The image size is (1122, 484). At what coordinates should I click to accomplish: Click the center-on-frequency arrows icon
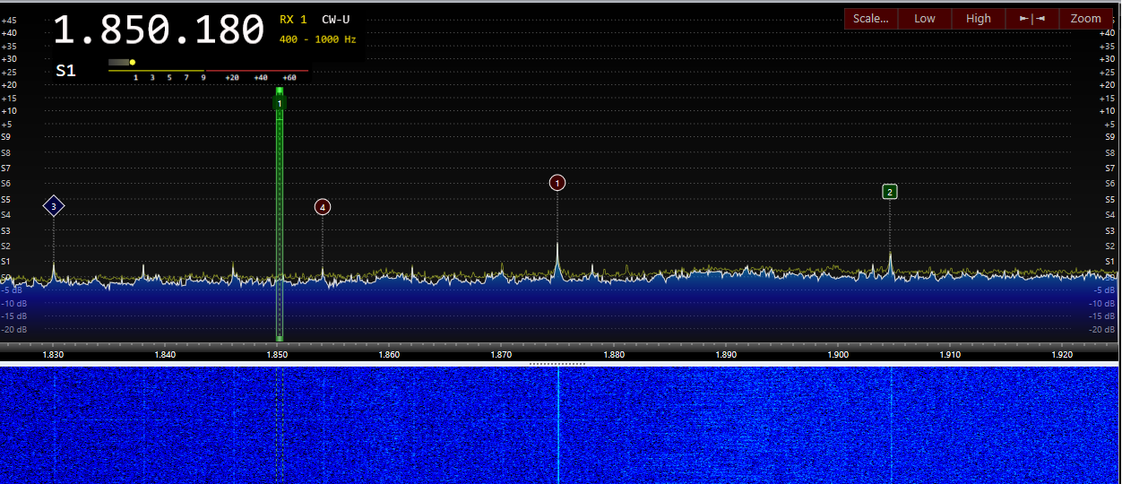[1031, 19]
